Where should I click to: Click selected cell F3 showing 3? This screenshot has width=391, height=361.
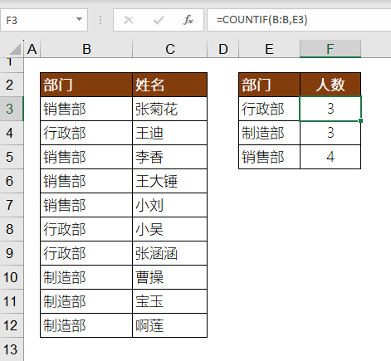[x=330, y=109]
